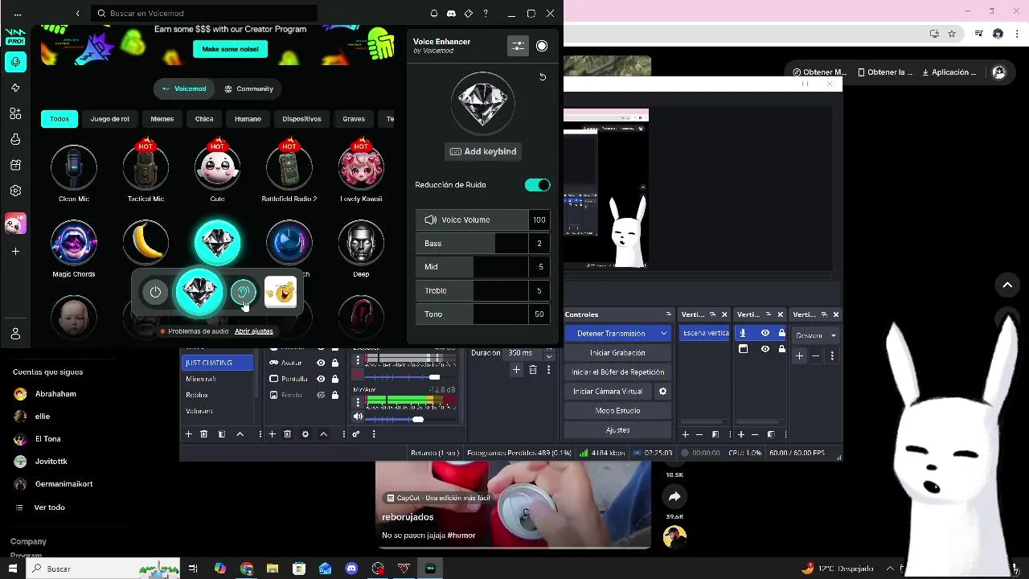
Task: Select the Deep voice
Action: pos(361,242)
